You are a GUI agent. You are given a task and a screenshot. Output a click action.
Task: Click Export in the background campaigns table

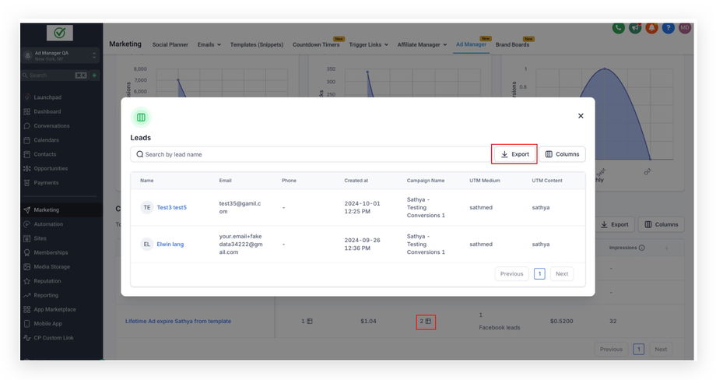(615, 225)
